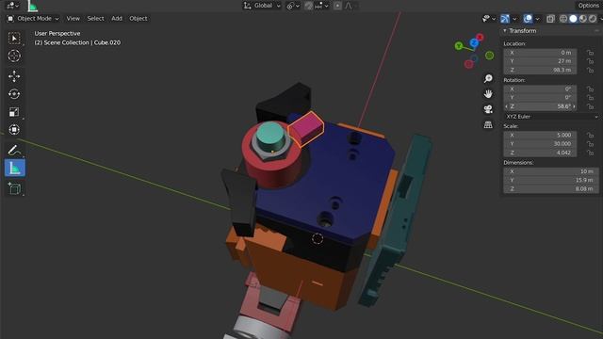Image resolution: width=603 pixels, height=339 pixels.
Task: Switch perspective/orthographic grid icon
Action: (488, 124)
